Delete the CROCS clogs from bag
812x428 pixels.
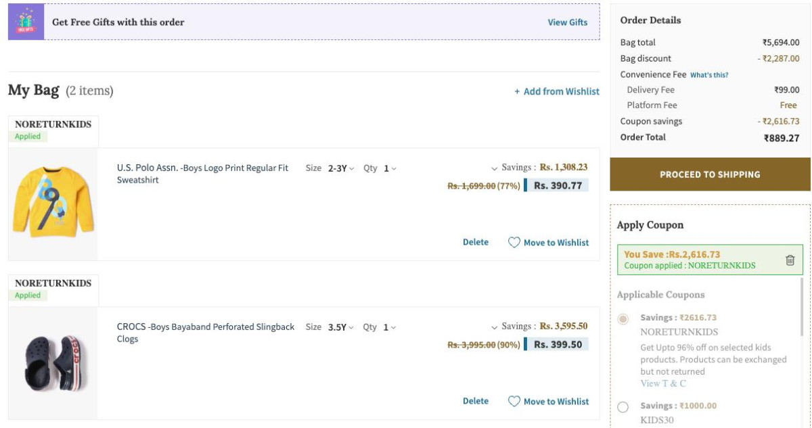476,401
